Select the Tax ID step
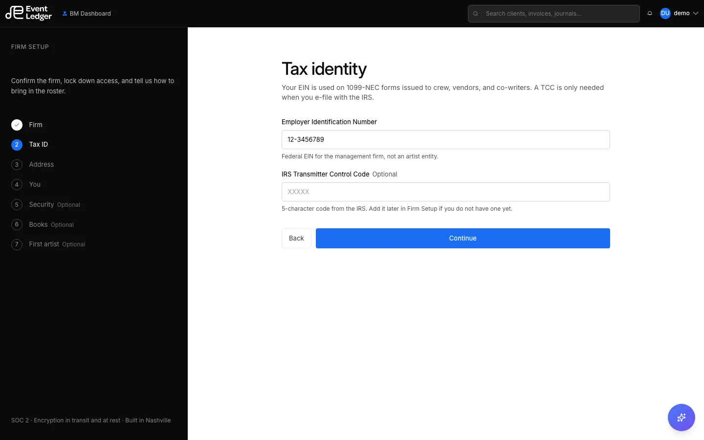 [x=39, y=145]
